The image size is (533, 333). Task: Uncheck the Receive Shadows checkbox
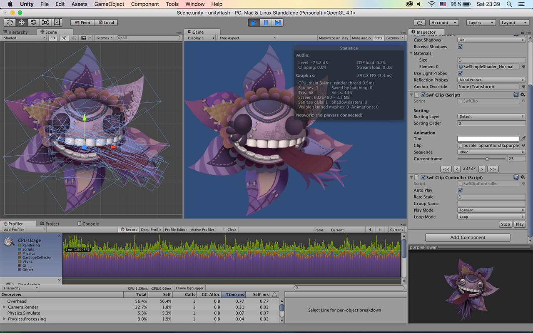(460, 47)
